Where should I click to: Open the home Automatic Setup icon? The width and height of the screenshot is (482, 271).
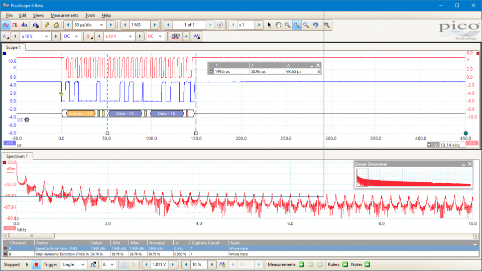click(56, 25)
